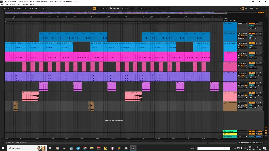Start playback with the Play button

[x=111, y=8]
